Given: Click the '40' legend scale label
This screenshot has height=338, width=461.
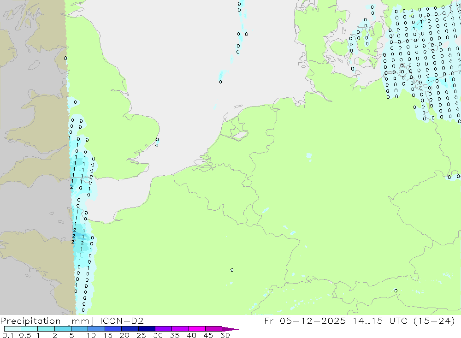Looking at the screenshot, I should (191, 335).
